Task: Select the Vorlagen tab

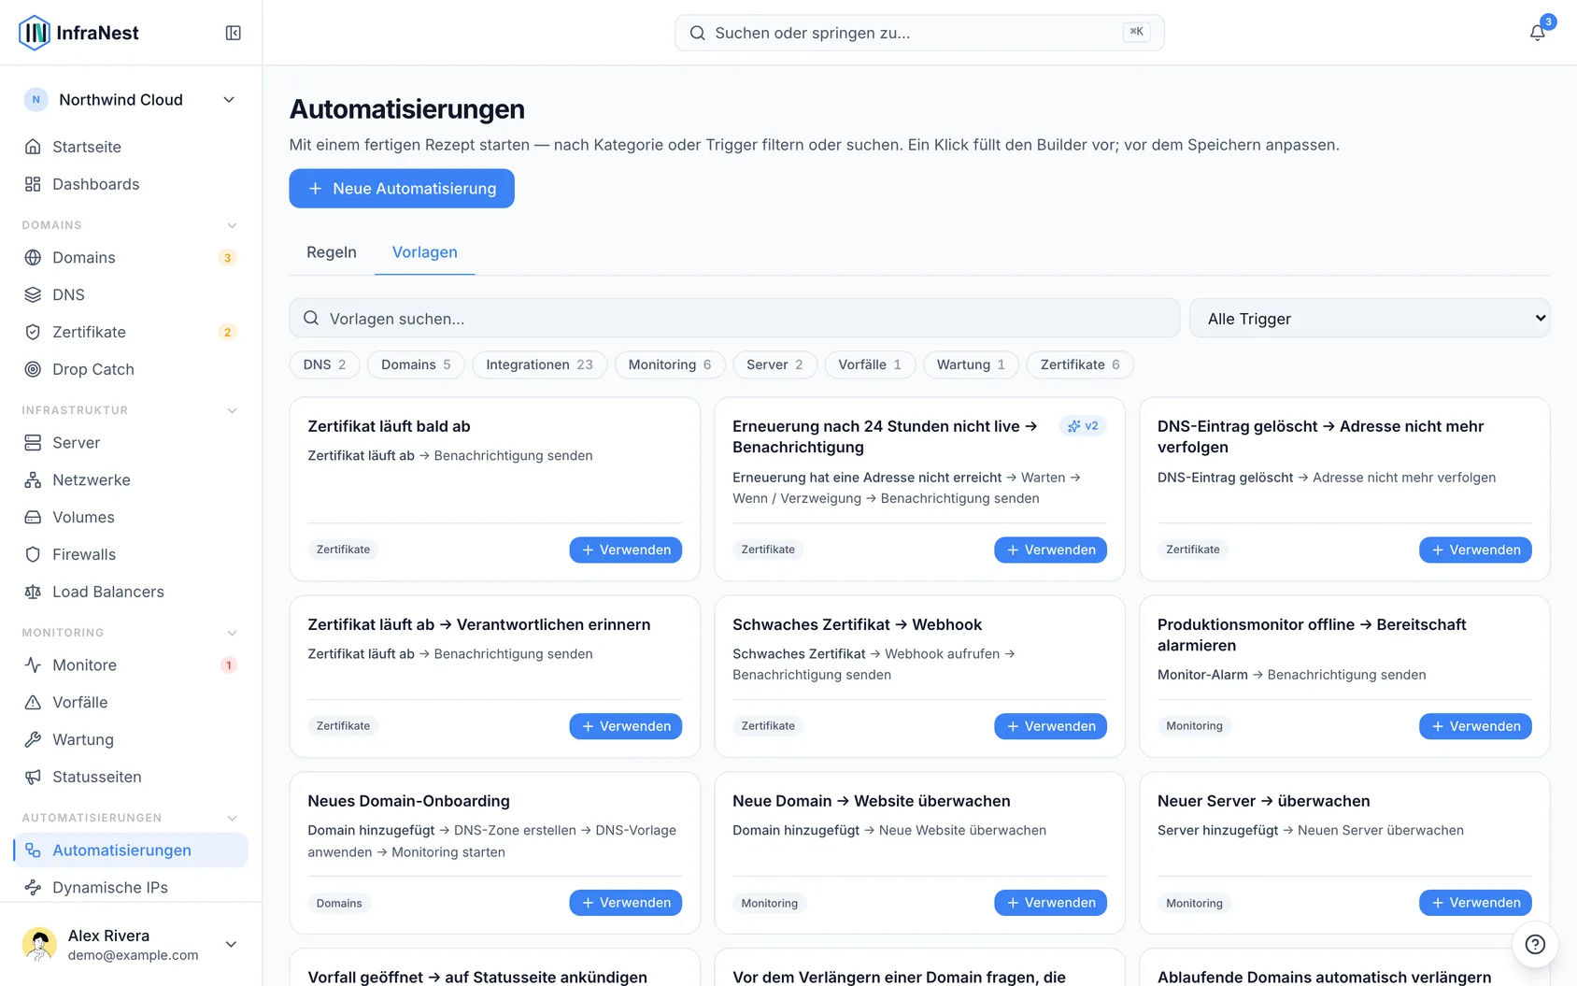Action: tap(425, 252)
